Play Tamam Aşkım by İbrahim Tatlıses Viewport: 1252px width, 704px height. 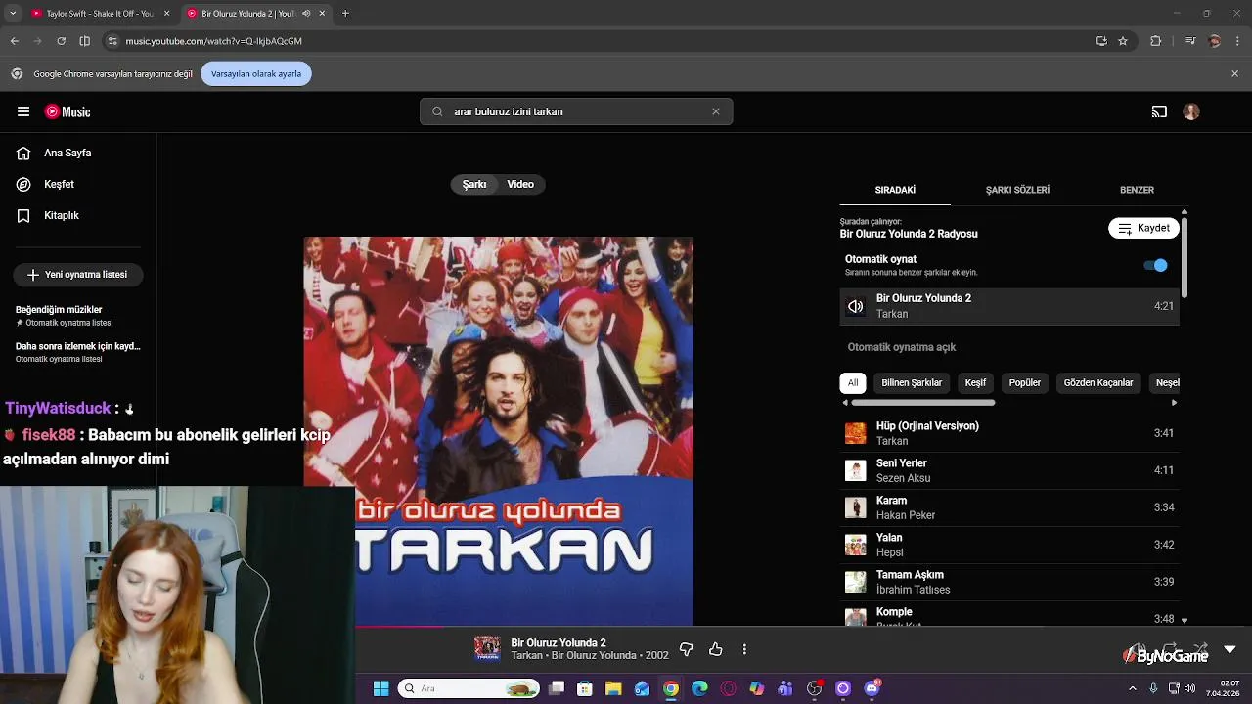[1009, 582]
